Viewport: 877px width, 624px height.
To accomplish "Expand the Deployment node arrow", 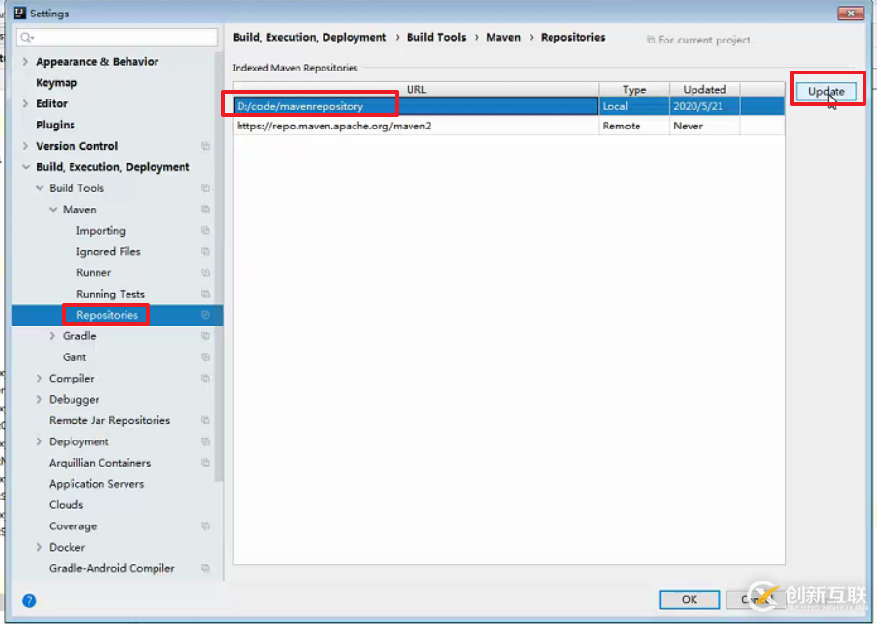I will (39, 441).
